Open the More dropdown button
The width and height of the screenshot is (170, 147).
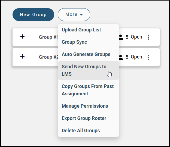(x=74, y=14)
